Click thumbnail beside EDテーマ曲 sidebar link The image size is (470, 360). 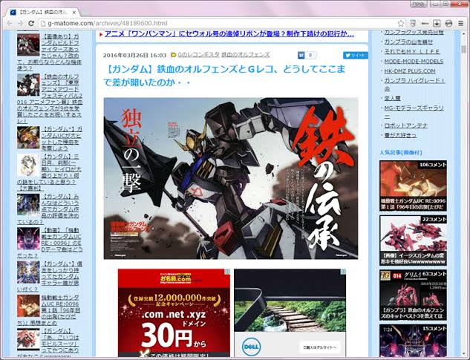tap(28, 238)
